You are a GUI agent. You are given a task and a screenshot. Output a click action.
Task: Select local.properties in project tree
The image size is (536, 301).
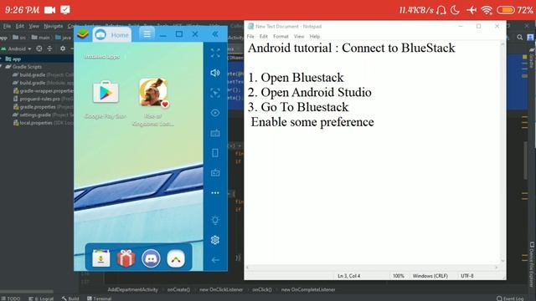[43, 123]
